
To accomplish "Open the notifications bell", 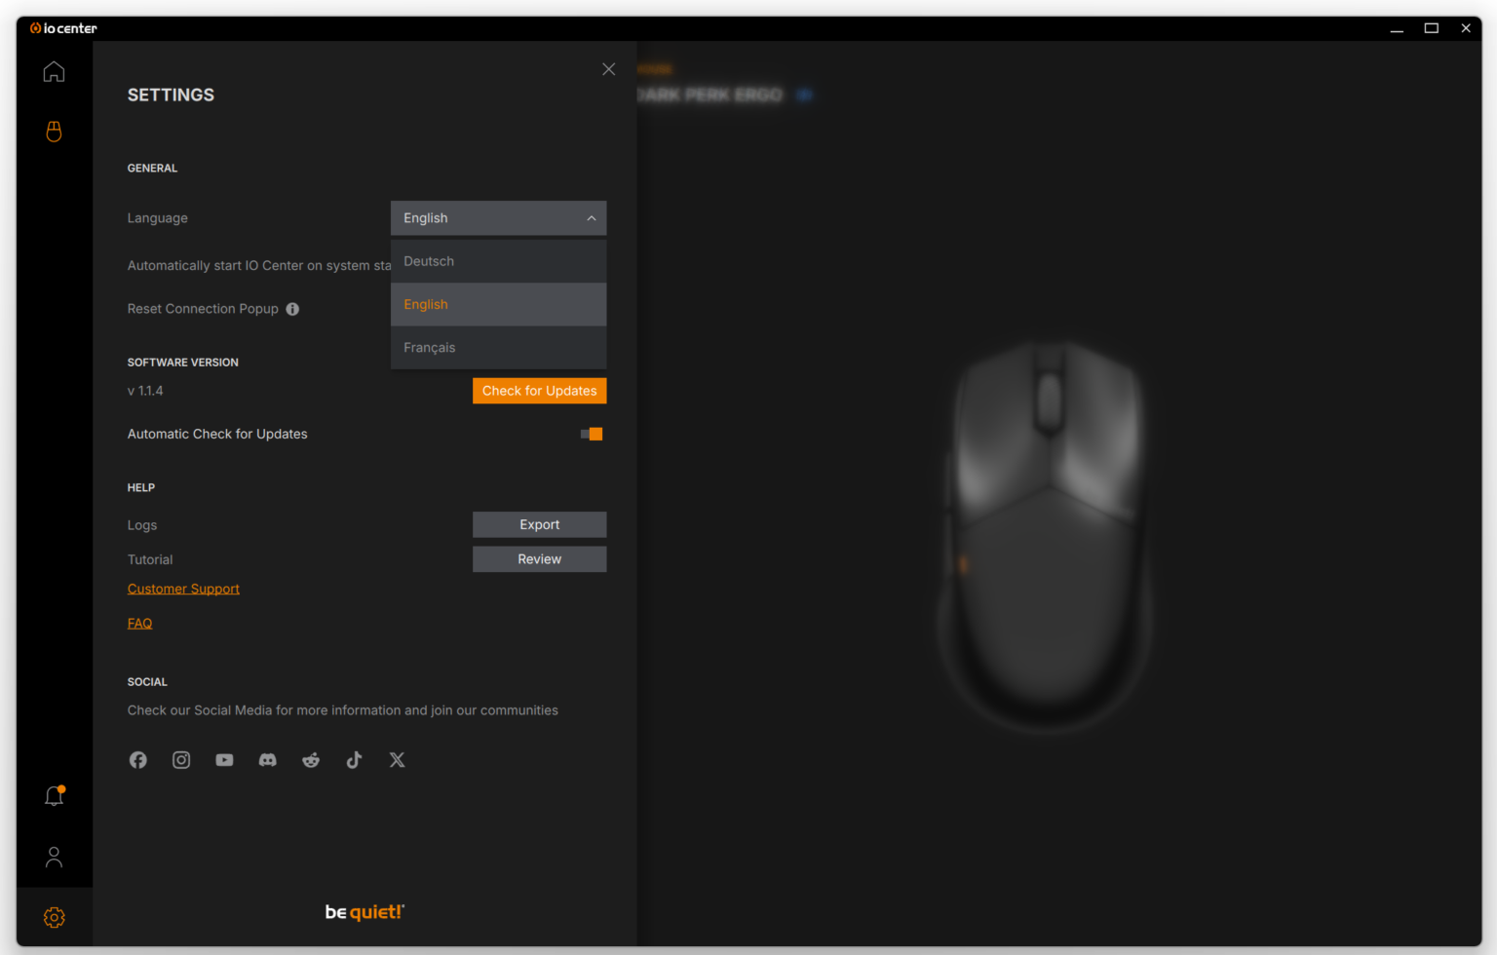I will pyautogui.click(x=54, y=796).
